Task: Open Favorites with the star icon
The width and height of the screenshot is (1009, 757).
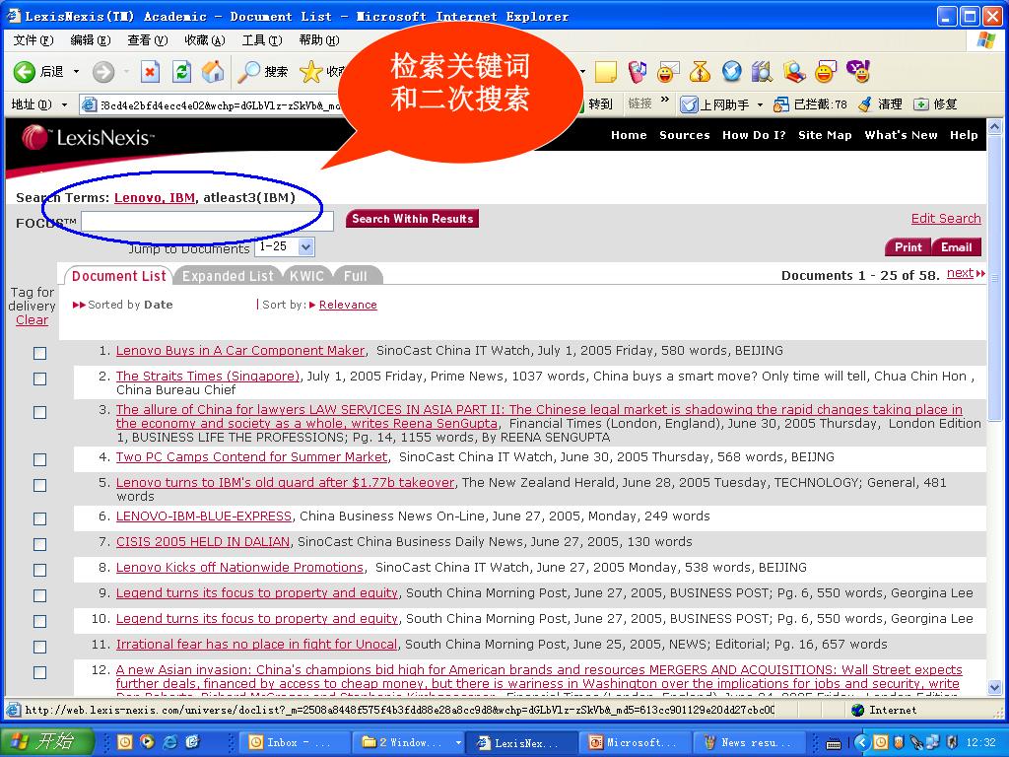Action: click(x=310, y=71)
